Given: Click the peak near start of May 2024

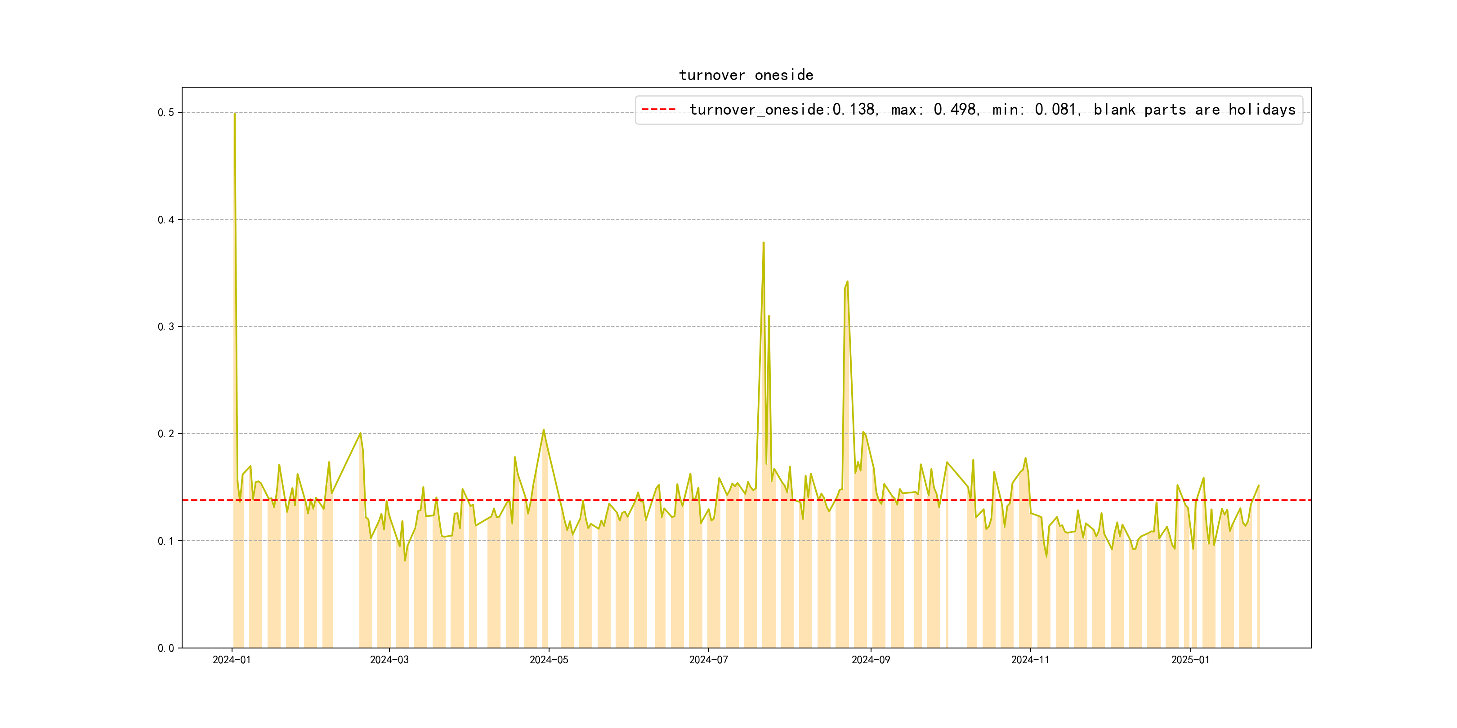Looking at the screenshot, I should point(544,430).
